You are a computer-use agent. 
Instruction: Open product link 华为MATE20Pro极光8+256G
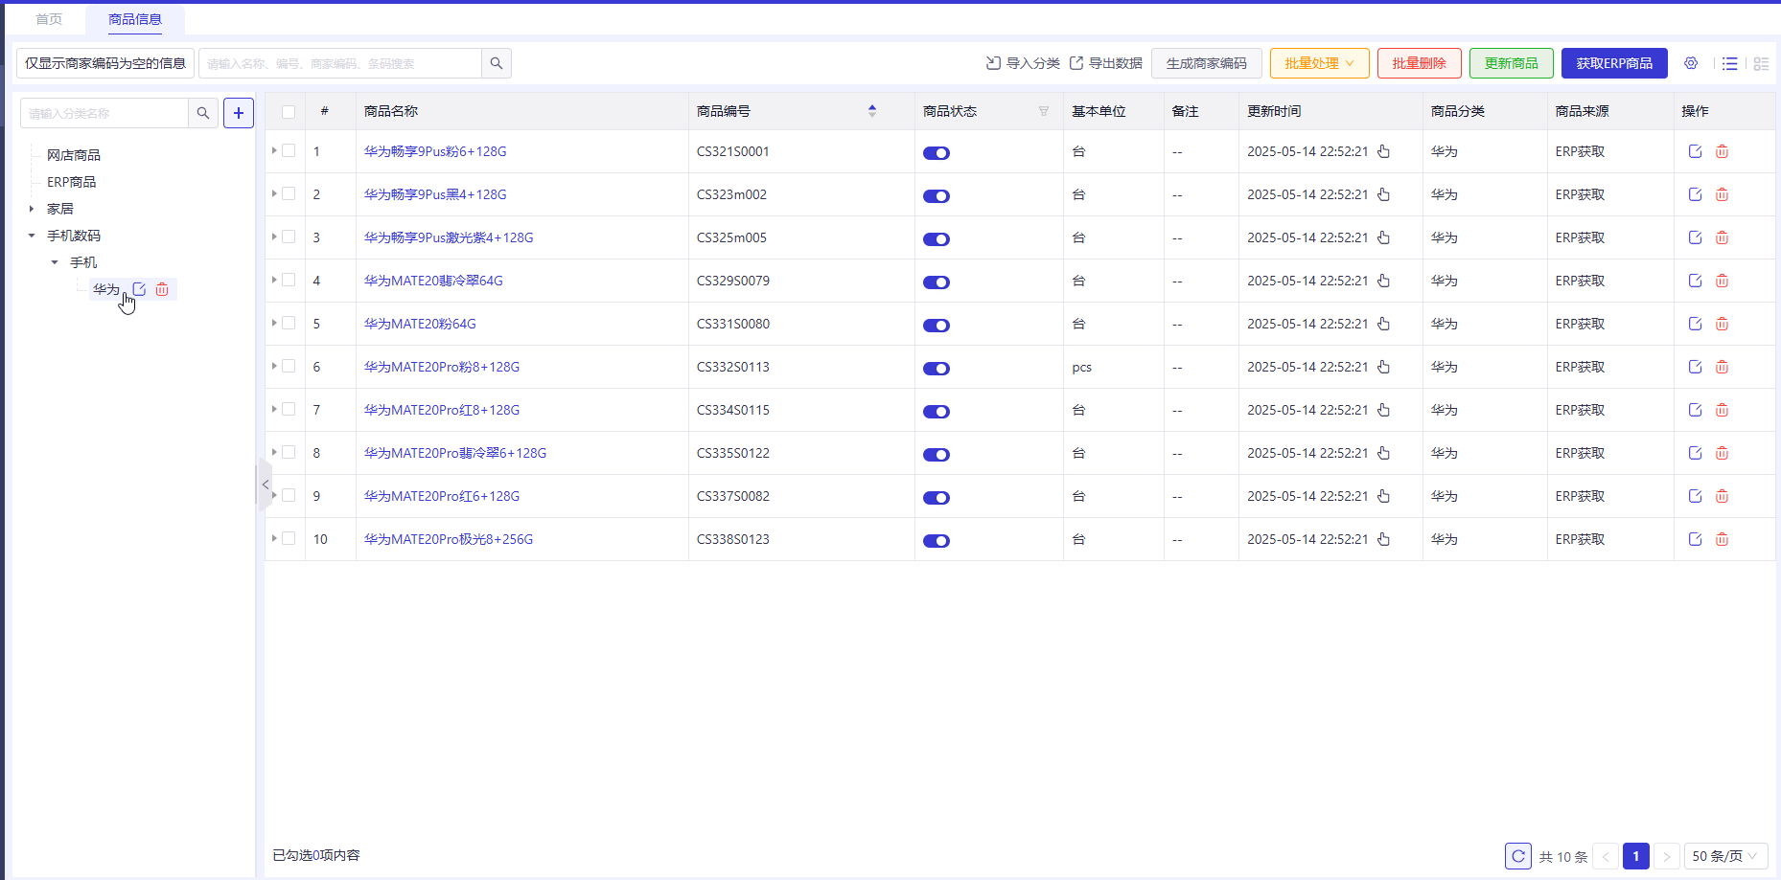[x=449, y=539]
